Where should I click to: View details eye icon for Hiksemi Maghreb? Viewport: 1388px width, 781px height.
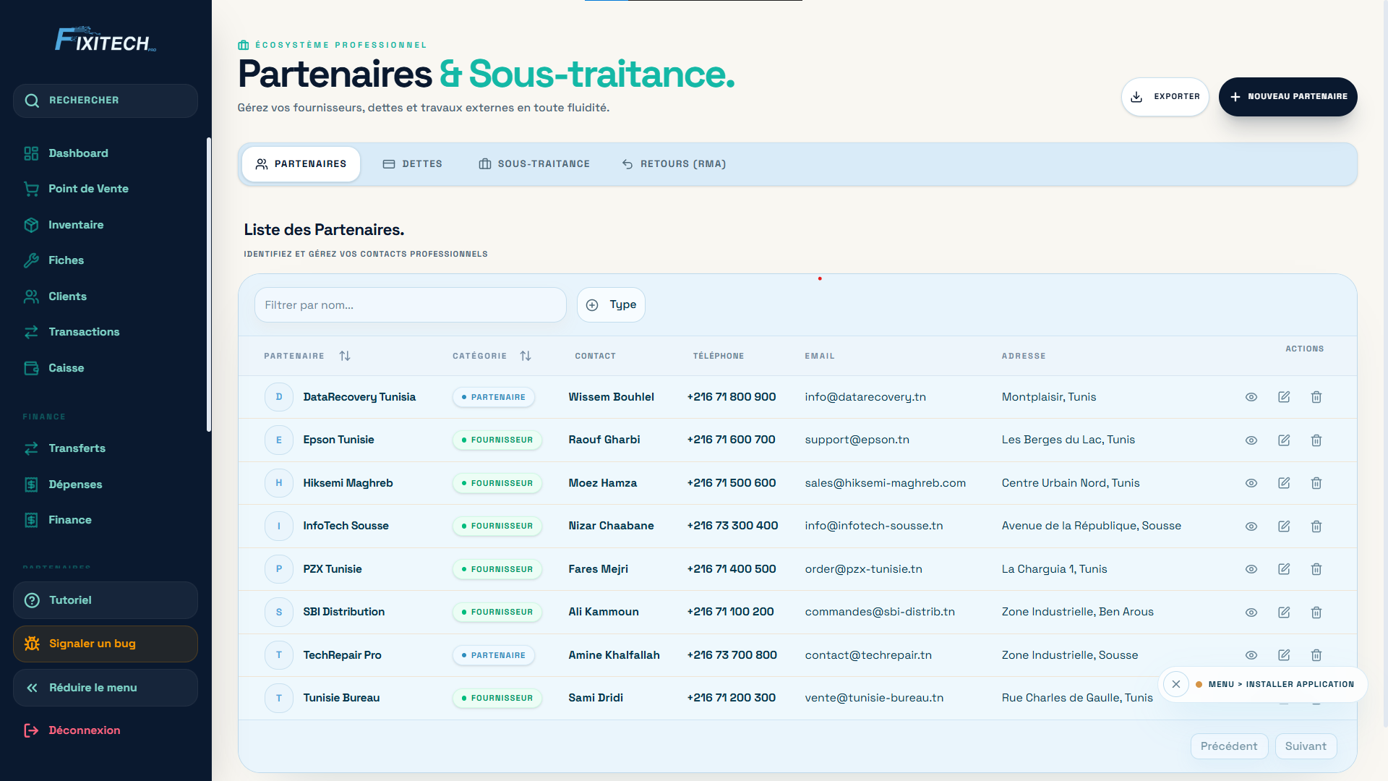tap(1251, 483)
